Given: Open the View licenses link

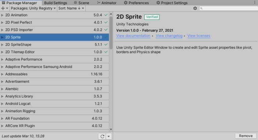Looking at the screenshot, I should point(199,36).
